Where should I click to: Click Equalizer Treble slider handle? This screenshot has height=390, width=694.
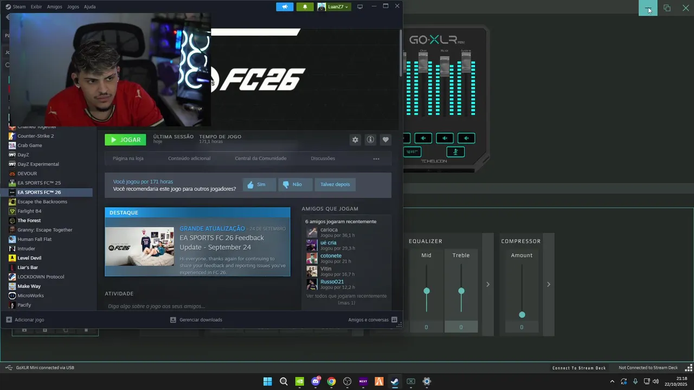[x=461, y=291]
